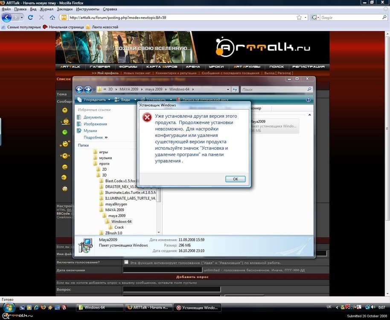
Task: Click the Firefox reload page icon
Action: [30, 17]
